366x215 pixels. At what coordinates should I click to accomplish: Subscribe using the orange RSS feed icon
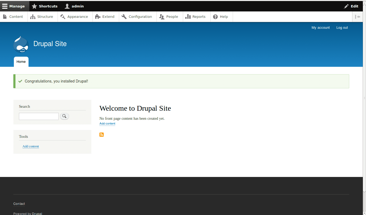[102, 135]
